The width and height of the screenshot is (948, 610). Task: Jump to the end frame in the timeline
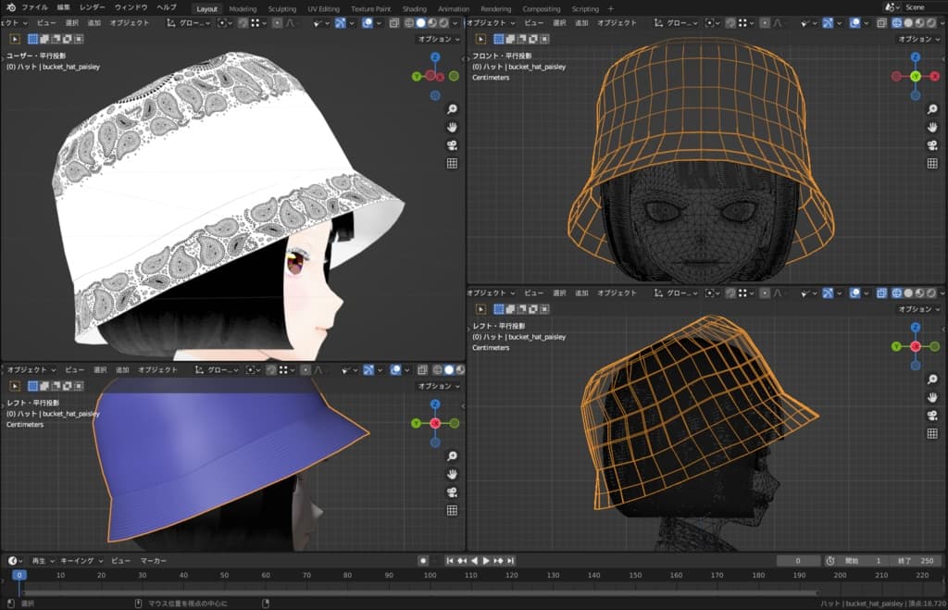[x=510, y=561]
